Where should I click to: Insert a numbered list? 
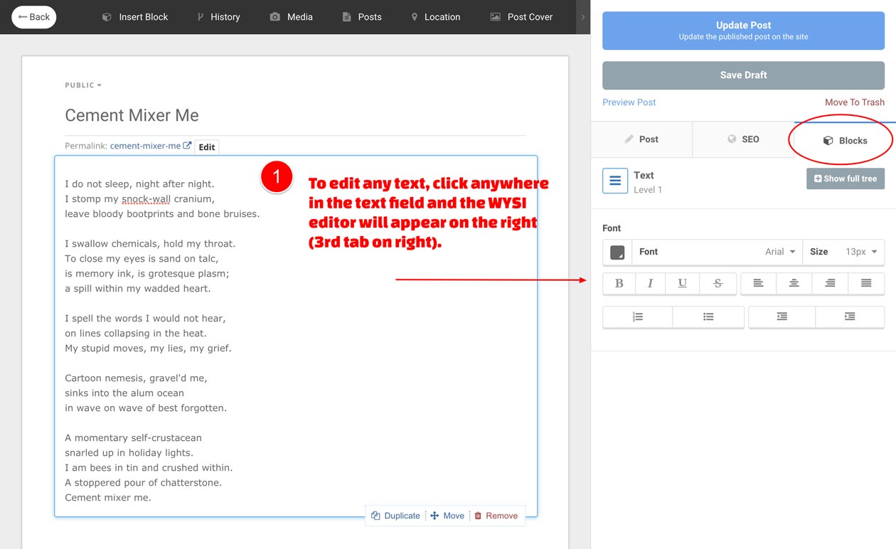637,317
